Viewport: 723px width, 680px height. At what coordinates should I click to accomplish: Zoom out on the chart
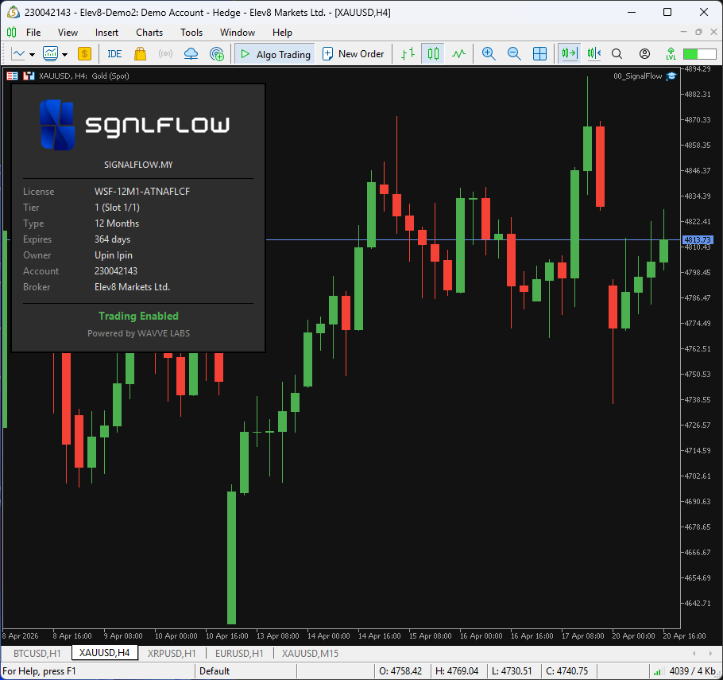point(514,54)
